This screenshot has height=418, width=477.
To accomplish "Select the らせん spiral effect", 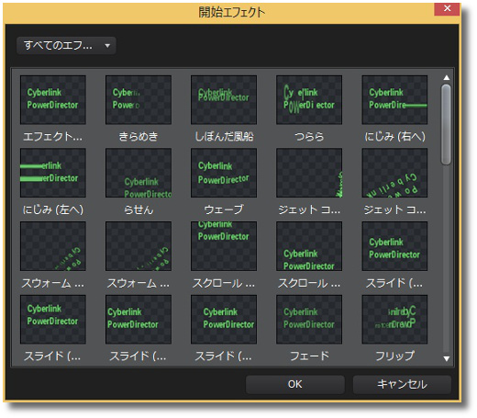I will [x=139, y=173].
